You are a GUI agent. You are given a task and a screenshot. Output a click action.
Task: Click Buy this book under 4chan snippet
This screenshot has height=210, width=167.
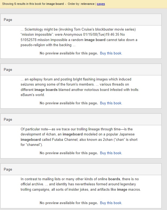tap(111, 153)
